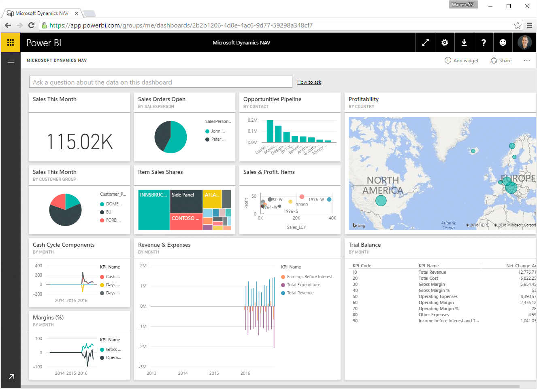The image size is (537, 389).
Task: Click the Revenue & Expenses tile title
Action: (x=164, y=245)
